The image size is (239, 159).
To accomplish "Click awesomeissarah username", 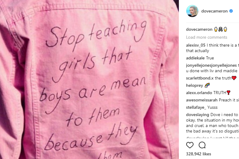I will [202, 100].
